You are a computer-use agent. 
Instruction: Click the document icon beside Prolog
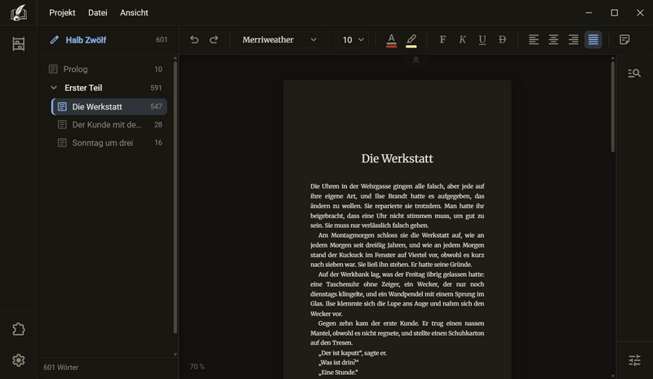pos(53,69)
